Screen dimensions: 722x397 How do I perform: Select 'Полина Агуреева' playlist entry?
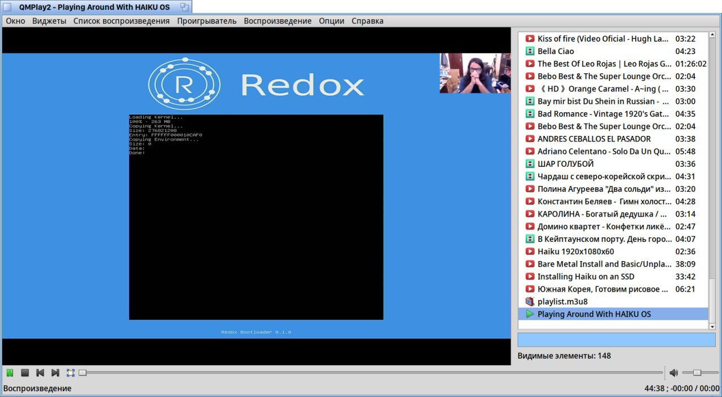pyautogui.click(x=613, y=189)
